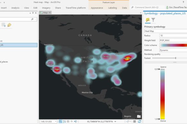Open the map pop-up notes icon near Bogota
The height and width of the screenshot is (124, 187).
(x=139, y=116)
